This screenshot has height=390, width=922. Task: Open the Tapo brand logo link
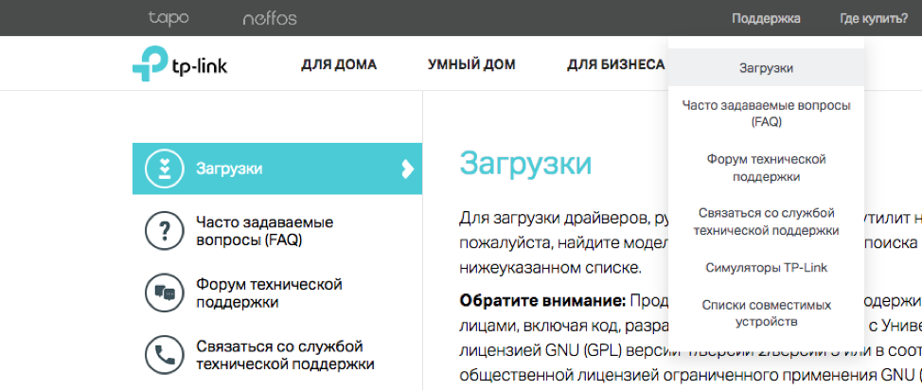click(x=168, y=18)
